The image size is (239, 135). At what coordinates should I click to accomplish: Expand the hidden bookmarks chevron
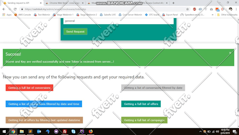click(x=213, y=15)
